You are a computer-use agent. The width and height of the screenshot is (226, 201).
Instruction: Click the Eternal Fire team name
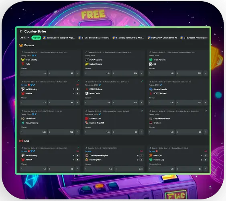click(31, 119)
